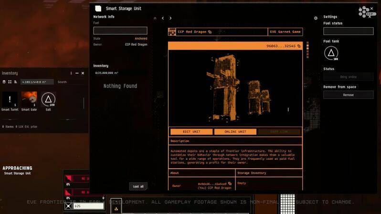Open the Inventory window options menu
The image size is (381, 214).
pyautogui.click(x=71, y=73)
